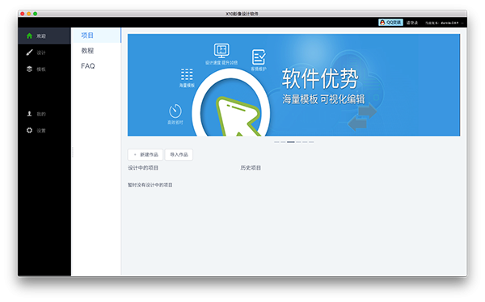This screenshot has width=485, height=302.
Task: Click the 软件优势 banner slide
Action: [x=293, y=85]
